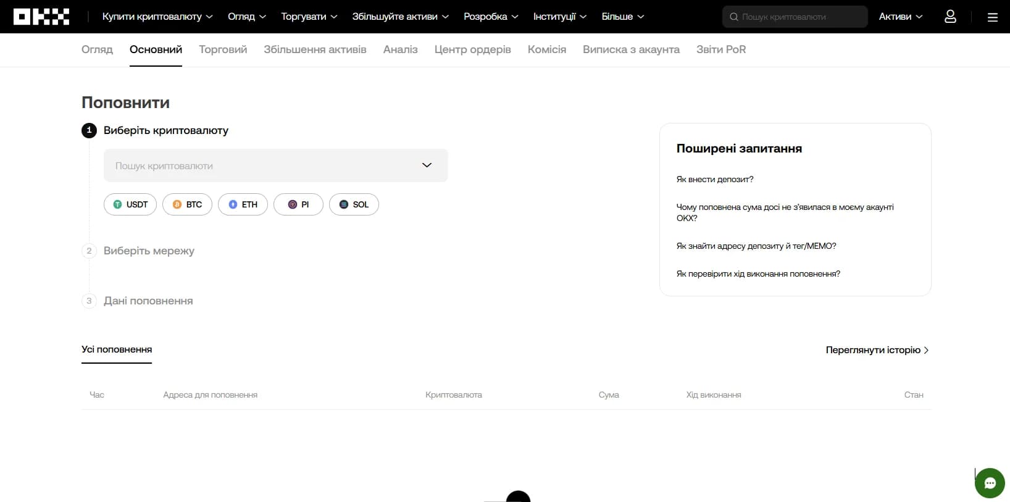This screenshot has height=502, width=1010.
Task: Open FAQ about deposit not appearing in account
Action: coord(785,212)
